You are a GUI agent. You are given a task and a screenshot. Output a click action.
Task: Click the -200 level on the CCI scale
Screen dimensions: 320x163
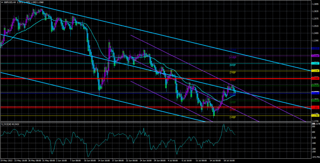pos(314,149)
